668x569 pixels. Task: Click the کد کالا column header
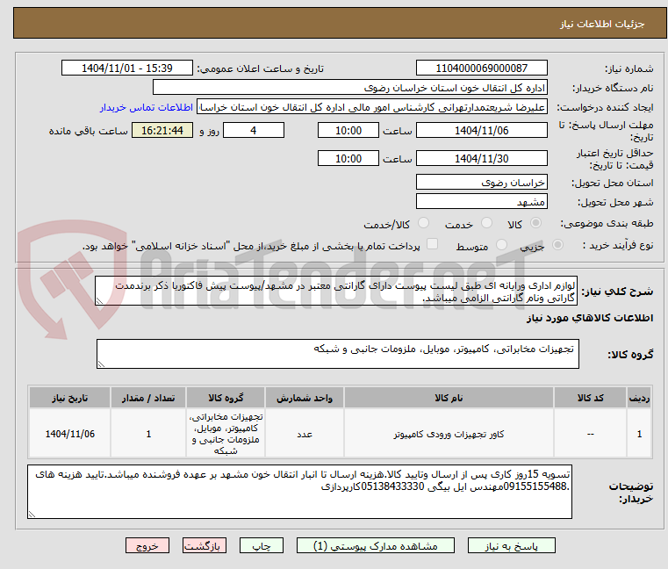pos(591,398)
